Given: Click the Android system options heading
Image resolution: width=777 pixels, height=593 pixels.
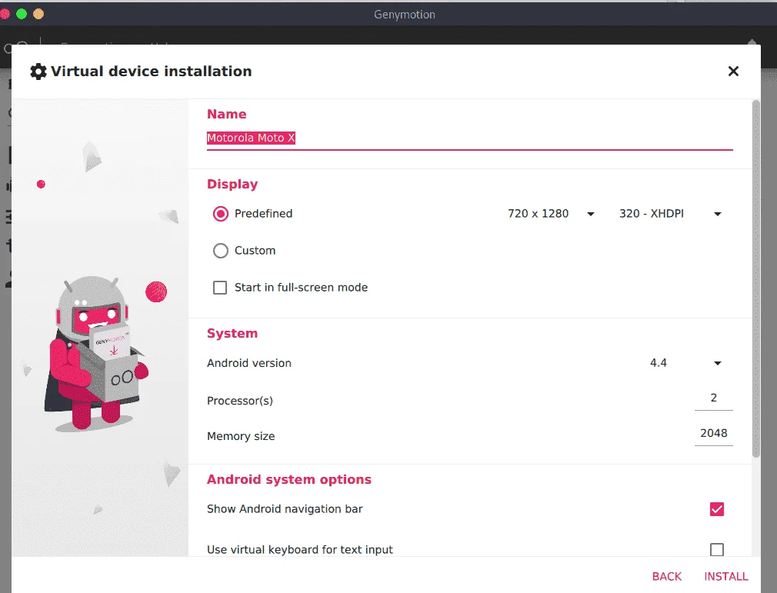Looking at the screenshot, I should (x=289, y=479).
